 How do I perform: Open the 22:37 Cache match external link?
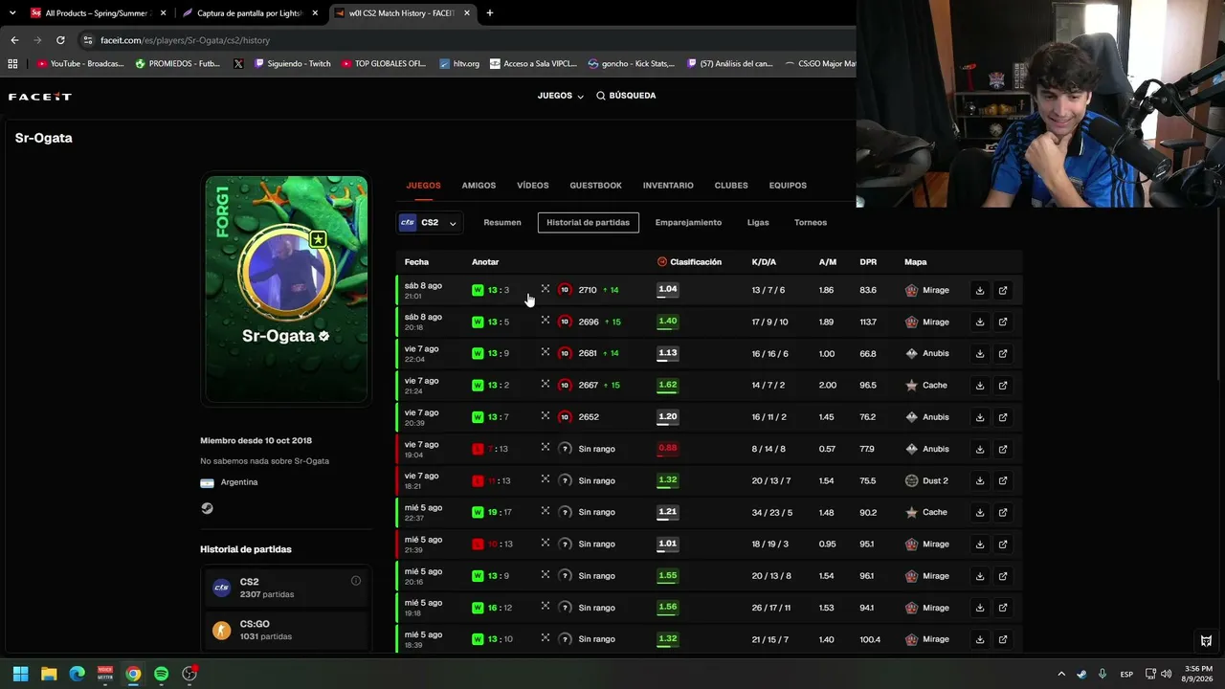(x=1003, y=512)
